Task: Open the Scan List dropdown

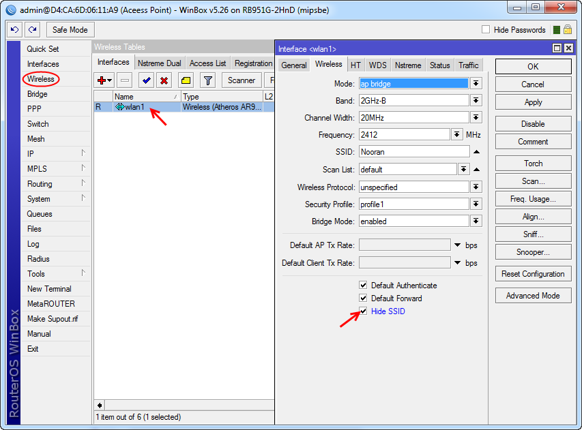Action: tap(463, 170)
